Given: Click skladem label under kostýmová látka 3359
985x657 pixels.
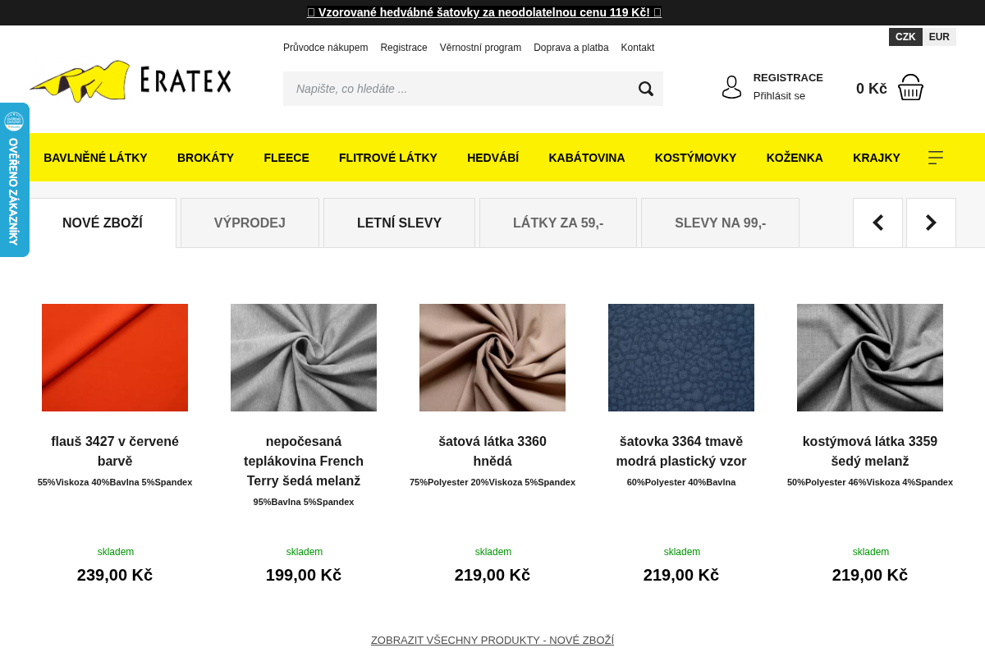Looking at the screenshot, I should pyautogui.click(x=871, y=552).
